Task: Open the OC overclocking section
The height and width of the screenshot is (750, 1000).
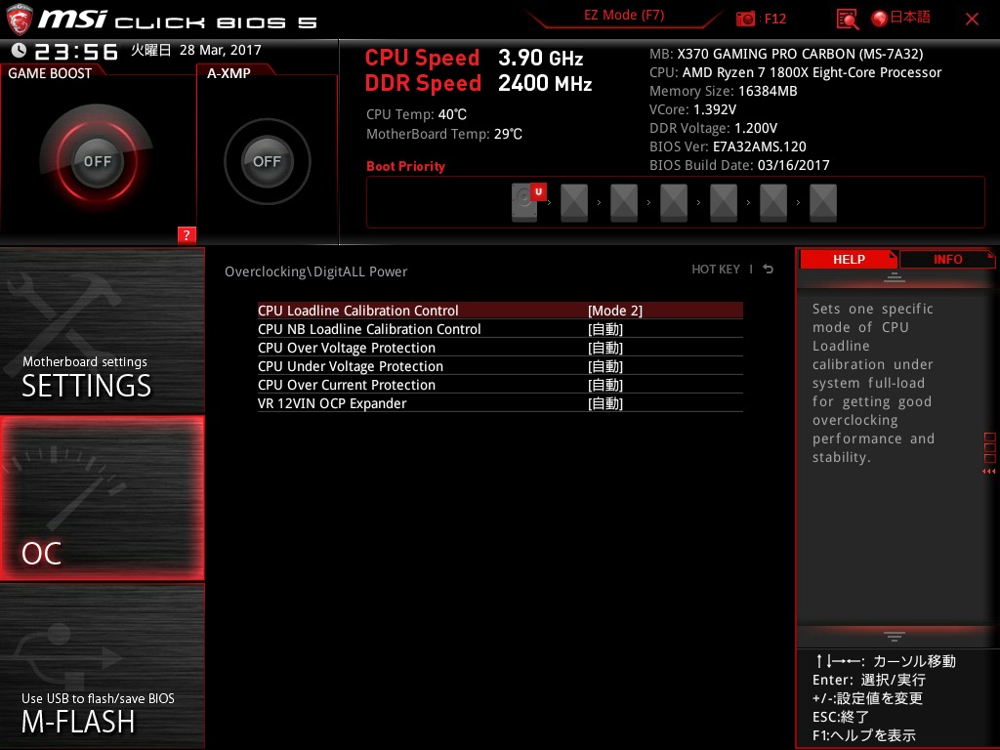Action: (102, 498)
